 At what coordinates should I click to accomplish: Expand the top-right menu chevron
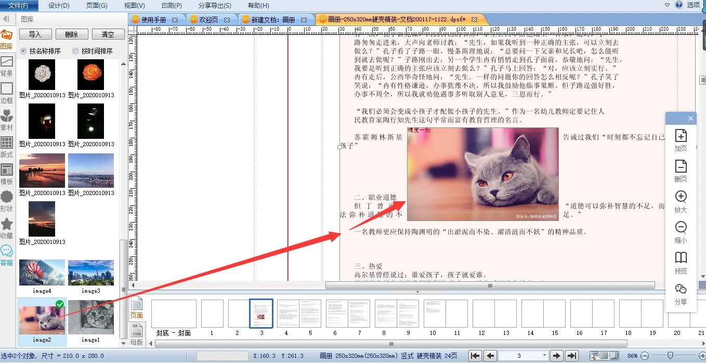coord(668,5)
